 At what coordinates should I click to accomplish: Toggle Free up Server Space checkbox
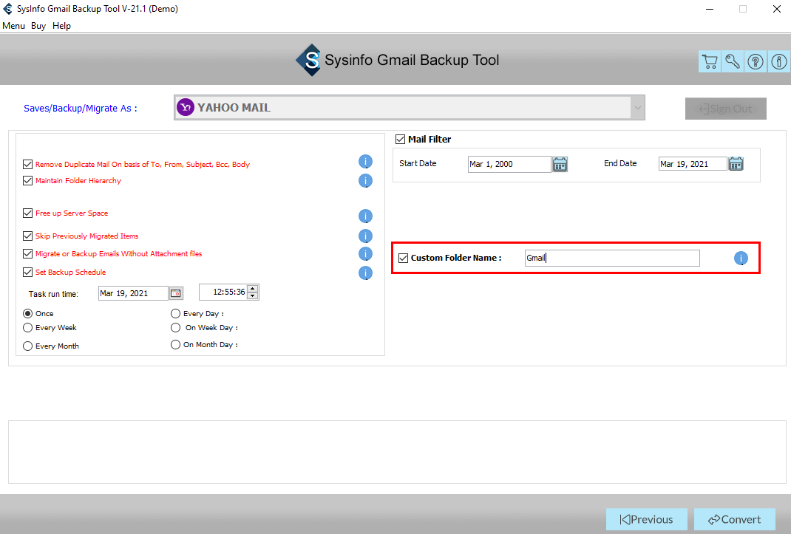[28, 213]
